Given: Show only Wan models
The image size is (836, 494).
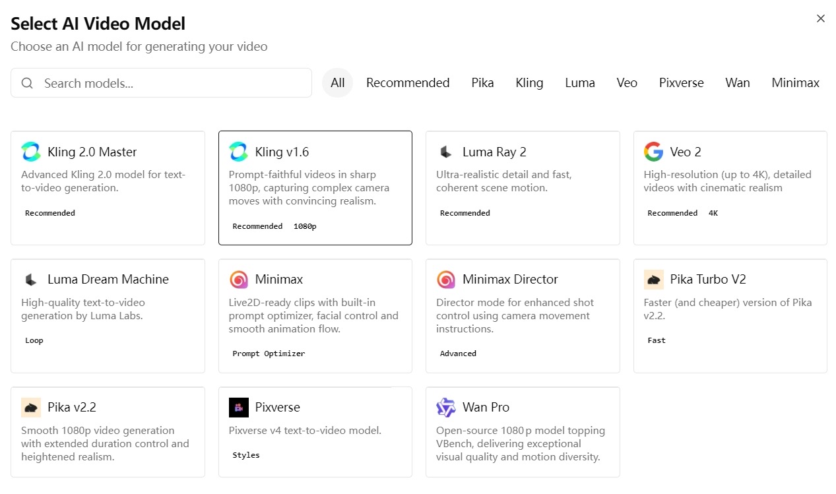Looking at the screenshot, I should (x=737, y=83).
